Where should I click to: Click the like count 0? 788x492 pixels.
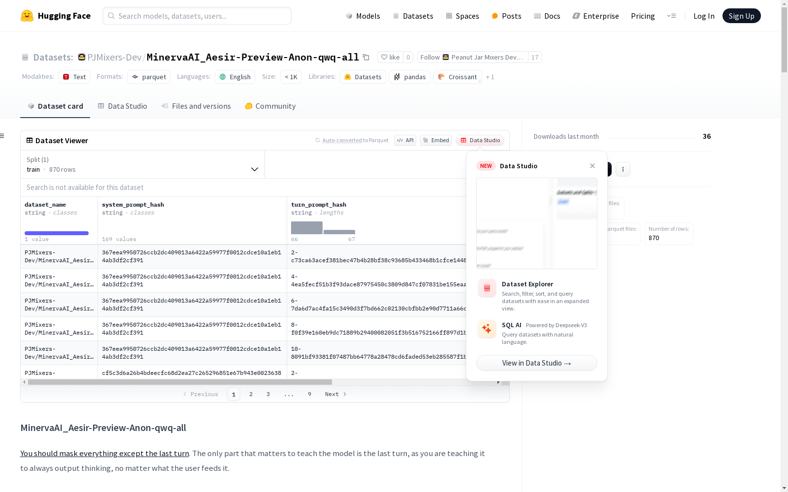coord(408,57)
